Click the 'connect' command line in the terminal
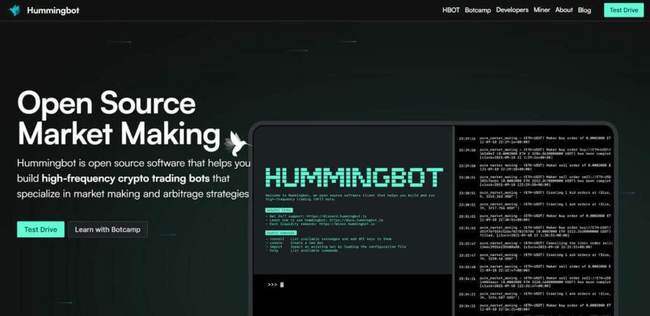Image resolution: width=650 pixels, height=316 pixels. click(x=330, y=239)
